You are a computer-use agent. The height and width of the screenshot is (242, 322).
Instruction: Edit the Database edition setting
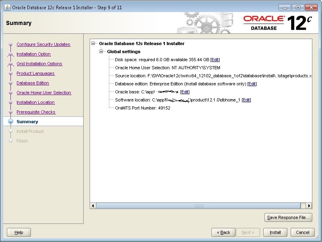[252, 84]
